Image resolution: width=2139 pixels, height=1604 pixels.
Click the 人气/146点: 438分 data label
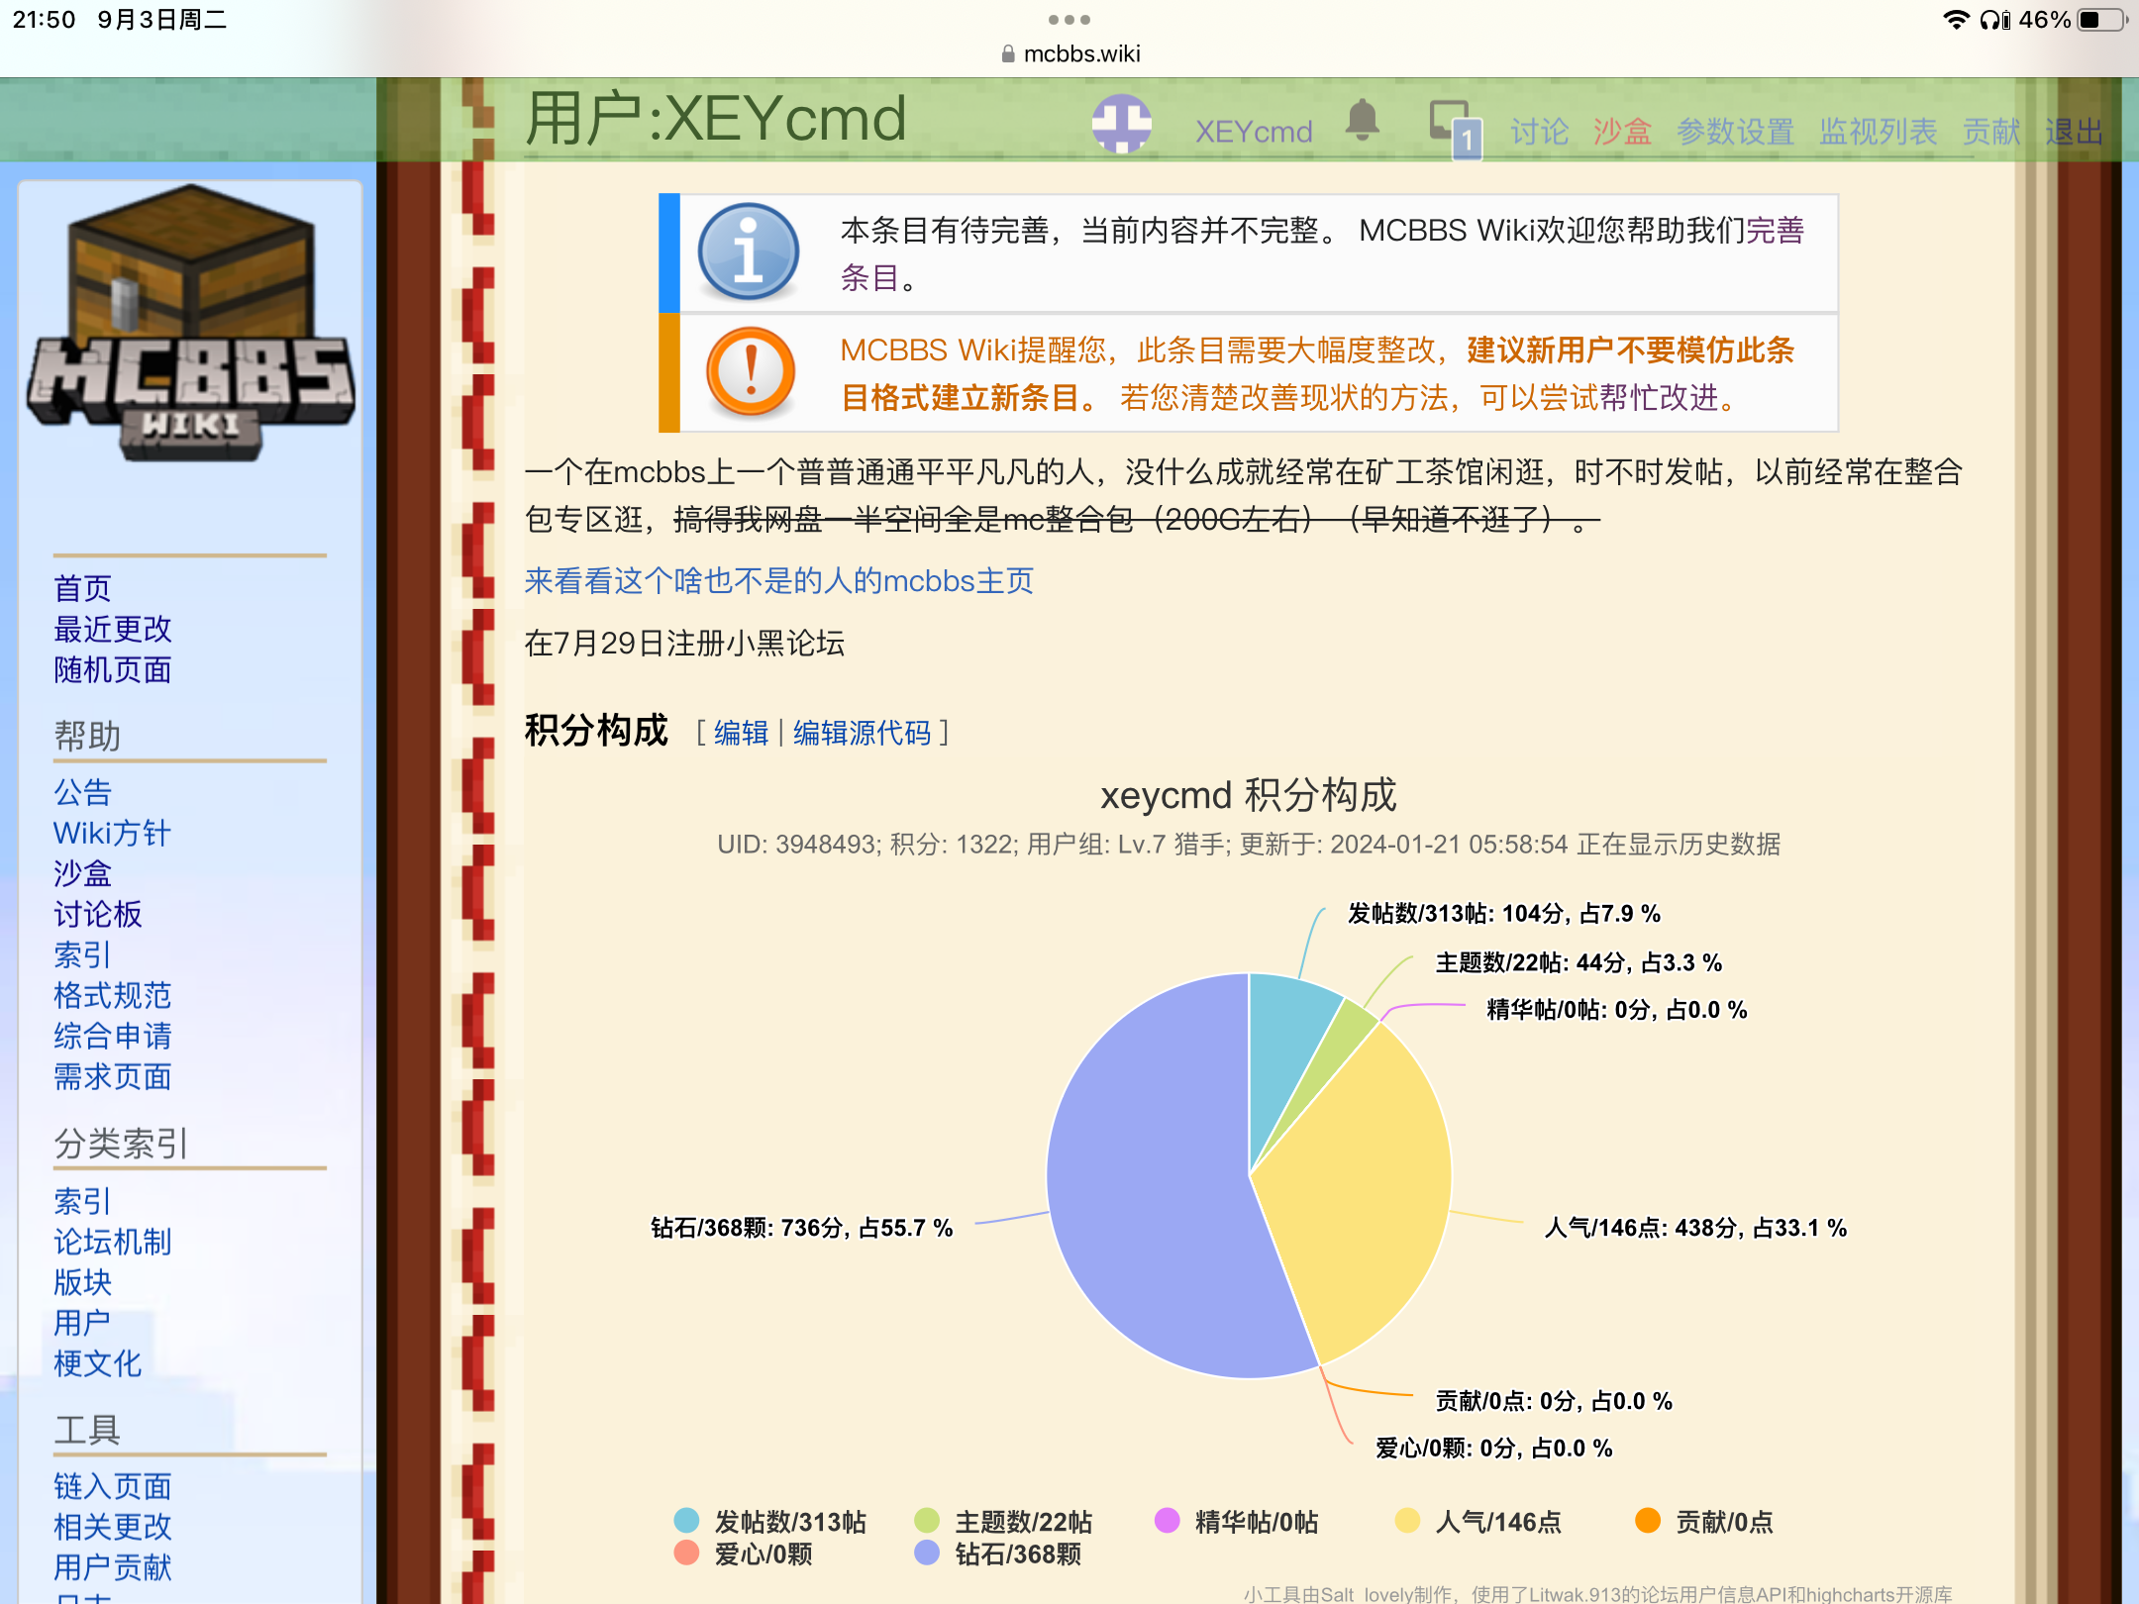pos(1695,1228)
